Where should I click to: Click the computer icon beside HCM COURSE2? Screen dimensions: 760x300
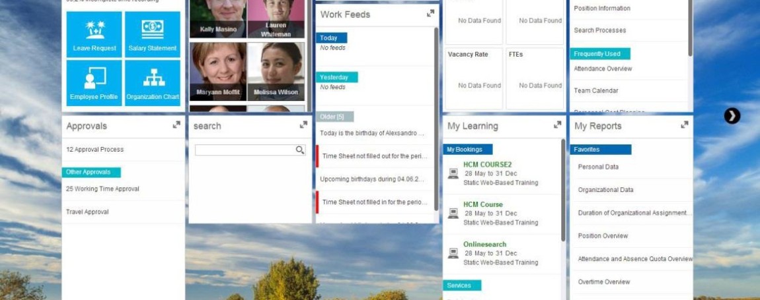click(x=453, y=173)
